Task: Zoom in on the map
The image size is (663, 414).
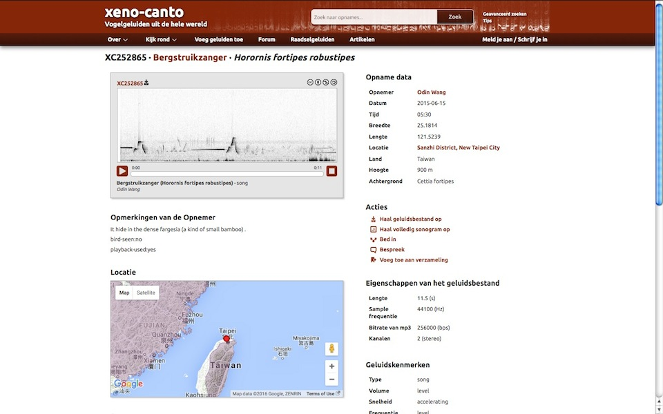Action: coord(331,366)
